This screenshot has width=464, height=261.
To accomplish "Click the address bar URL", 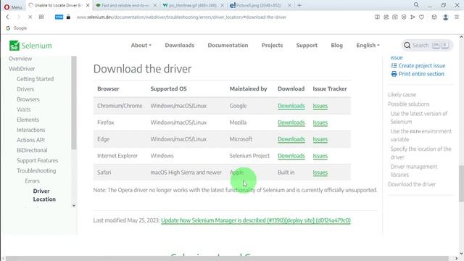I will [181, 17].
